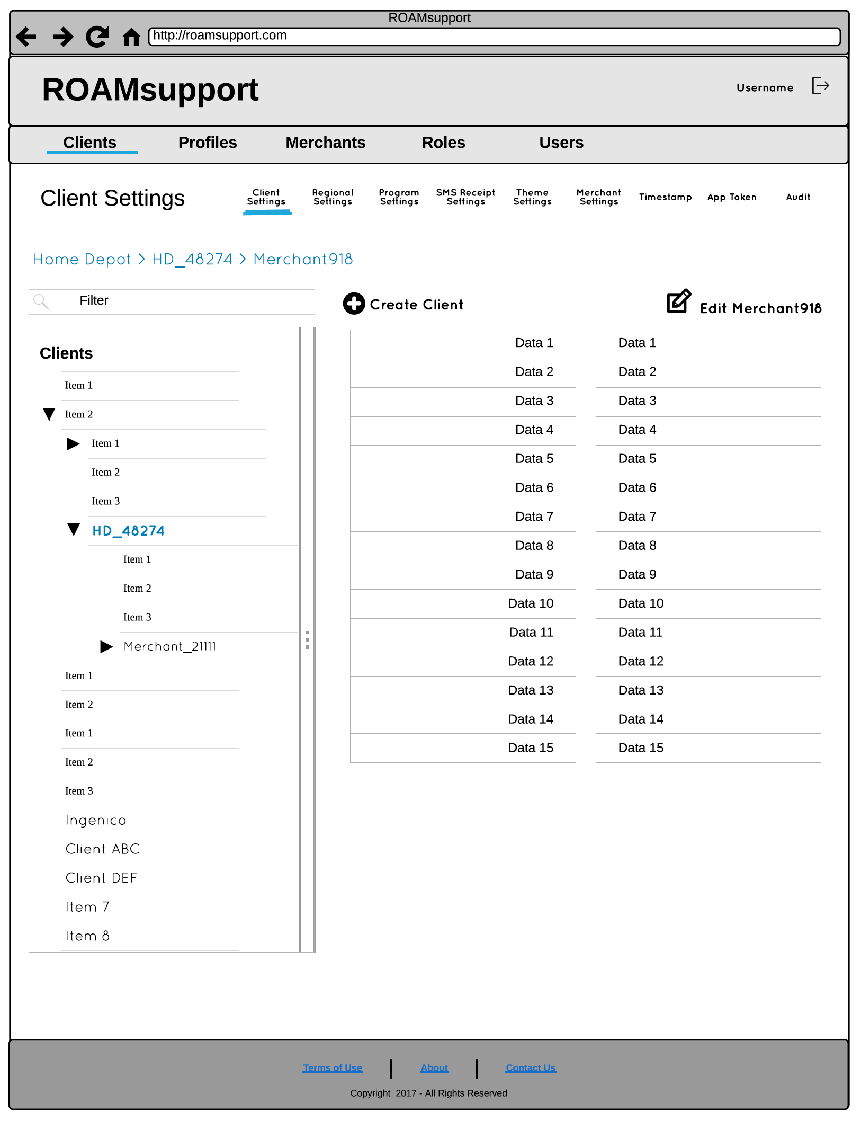Screen dimensions: 861x1121
Task: Open the Users main tab
Action: click(561, 143)
